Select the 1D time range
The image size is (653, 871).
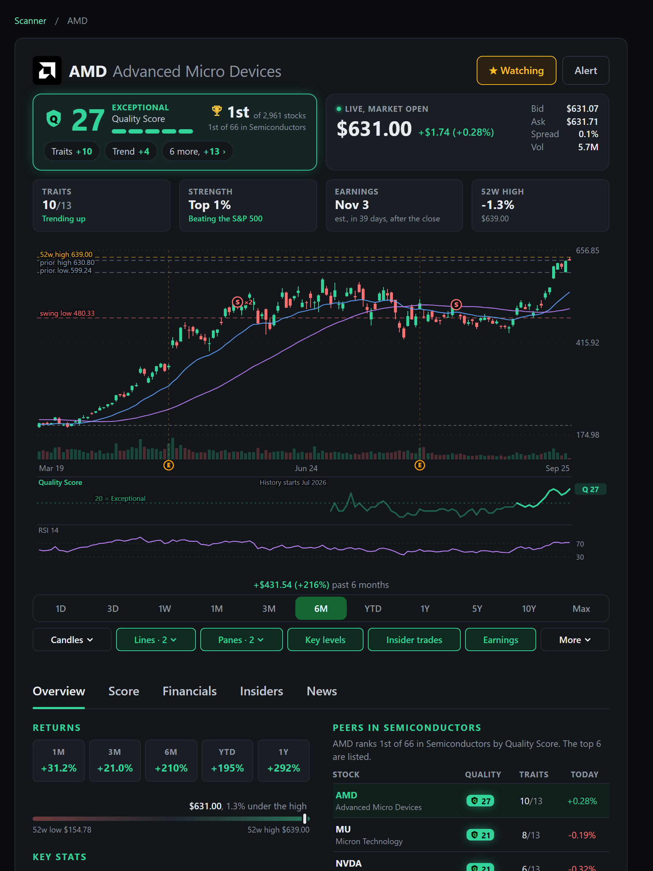point(61,608)
